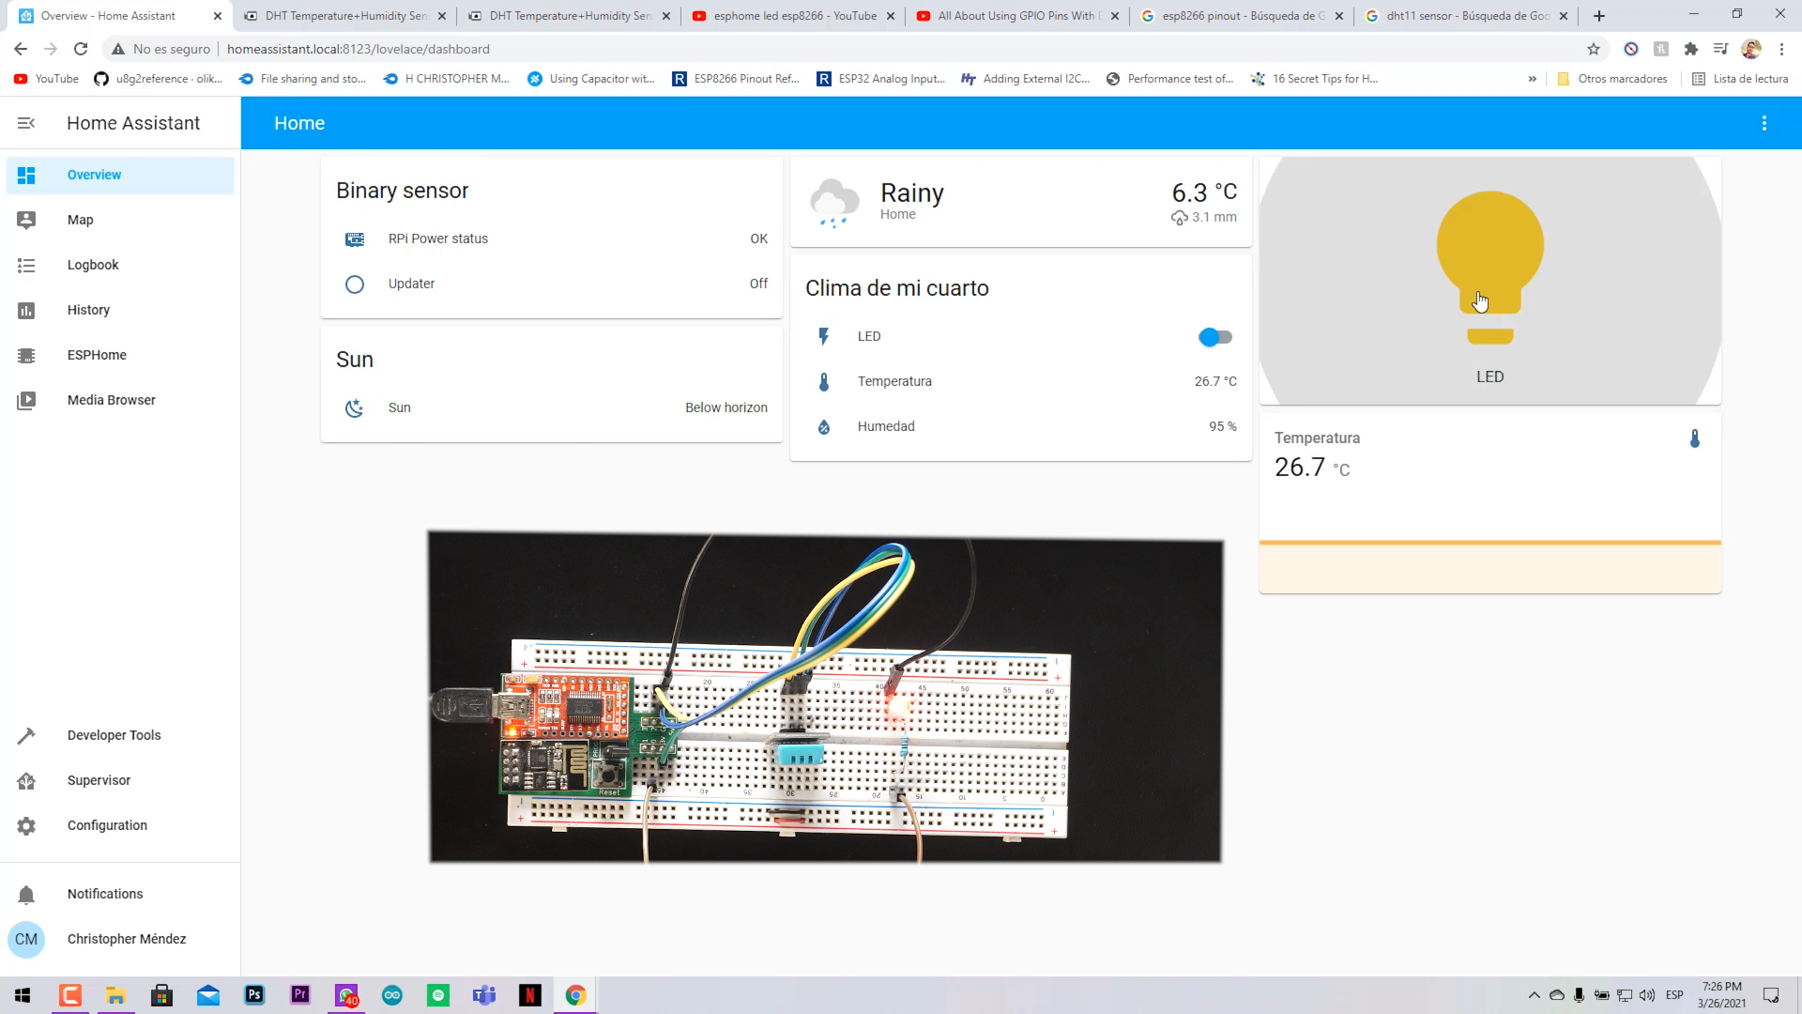1802x1014 pixels.
Task: Click the RPi Power status icon
Action: tap(355, 239)
